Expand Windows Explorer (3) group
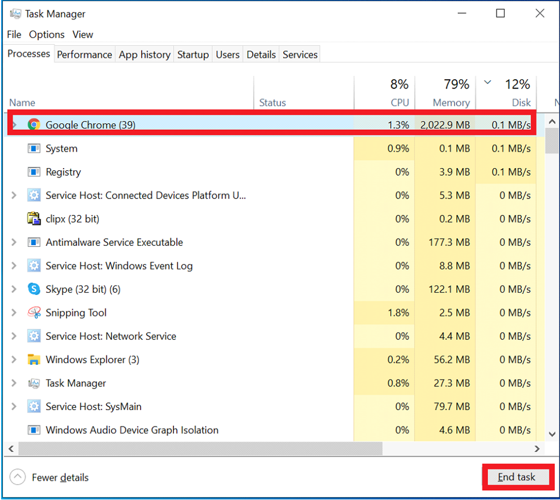560x500 pixels. click(14, 360)
